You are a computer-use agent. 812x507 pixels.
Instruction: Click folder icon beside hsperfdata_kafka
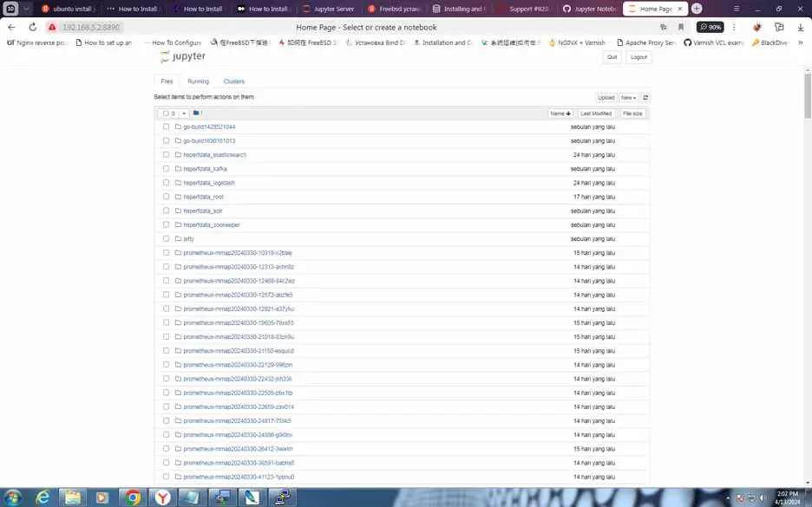point(178,169)
